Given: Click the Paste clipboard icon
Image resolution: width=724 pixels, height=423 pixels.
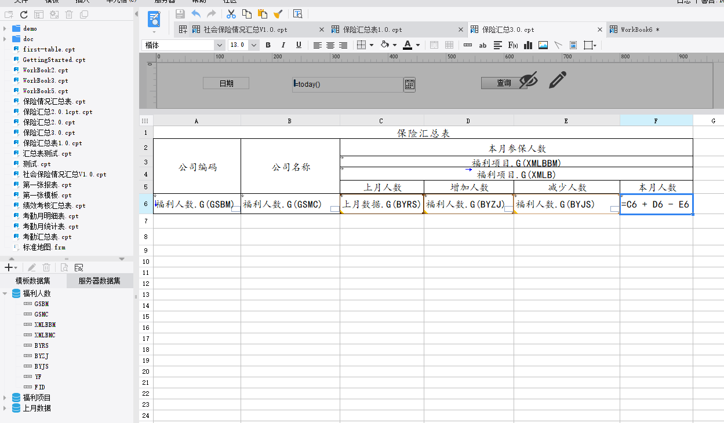Looking at the screenshot, I should [263, 13].
